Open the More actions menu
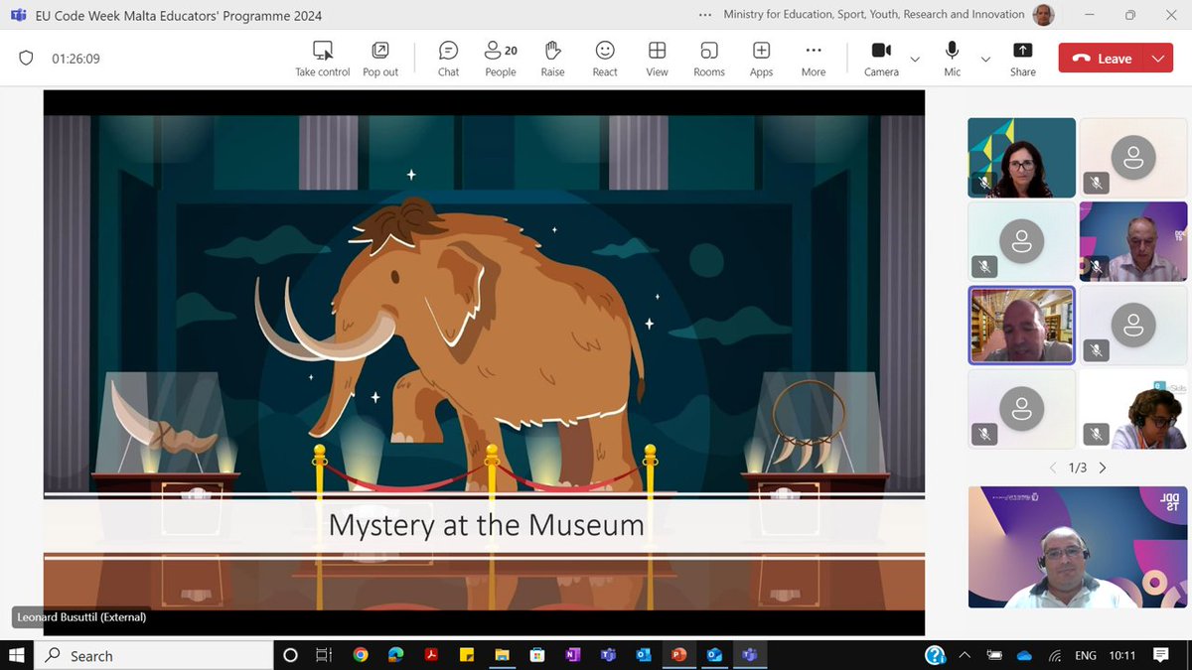The width and height of the screenshot is (1192, 670). coord(814,58)
